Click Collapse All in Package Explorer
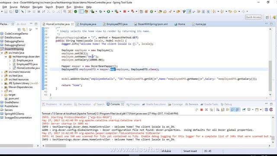The width and height of the screenshot is (277, 156). tap(19, 29)
